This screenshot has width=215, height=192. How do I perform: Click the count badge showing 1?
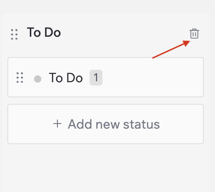point(96,78)
